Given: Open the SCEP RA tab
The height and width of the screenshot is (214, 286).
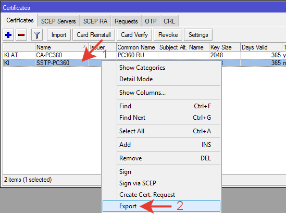Looking at the screenshot, I should pyautogui.click(x=95, y=21).
